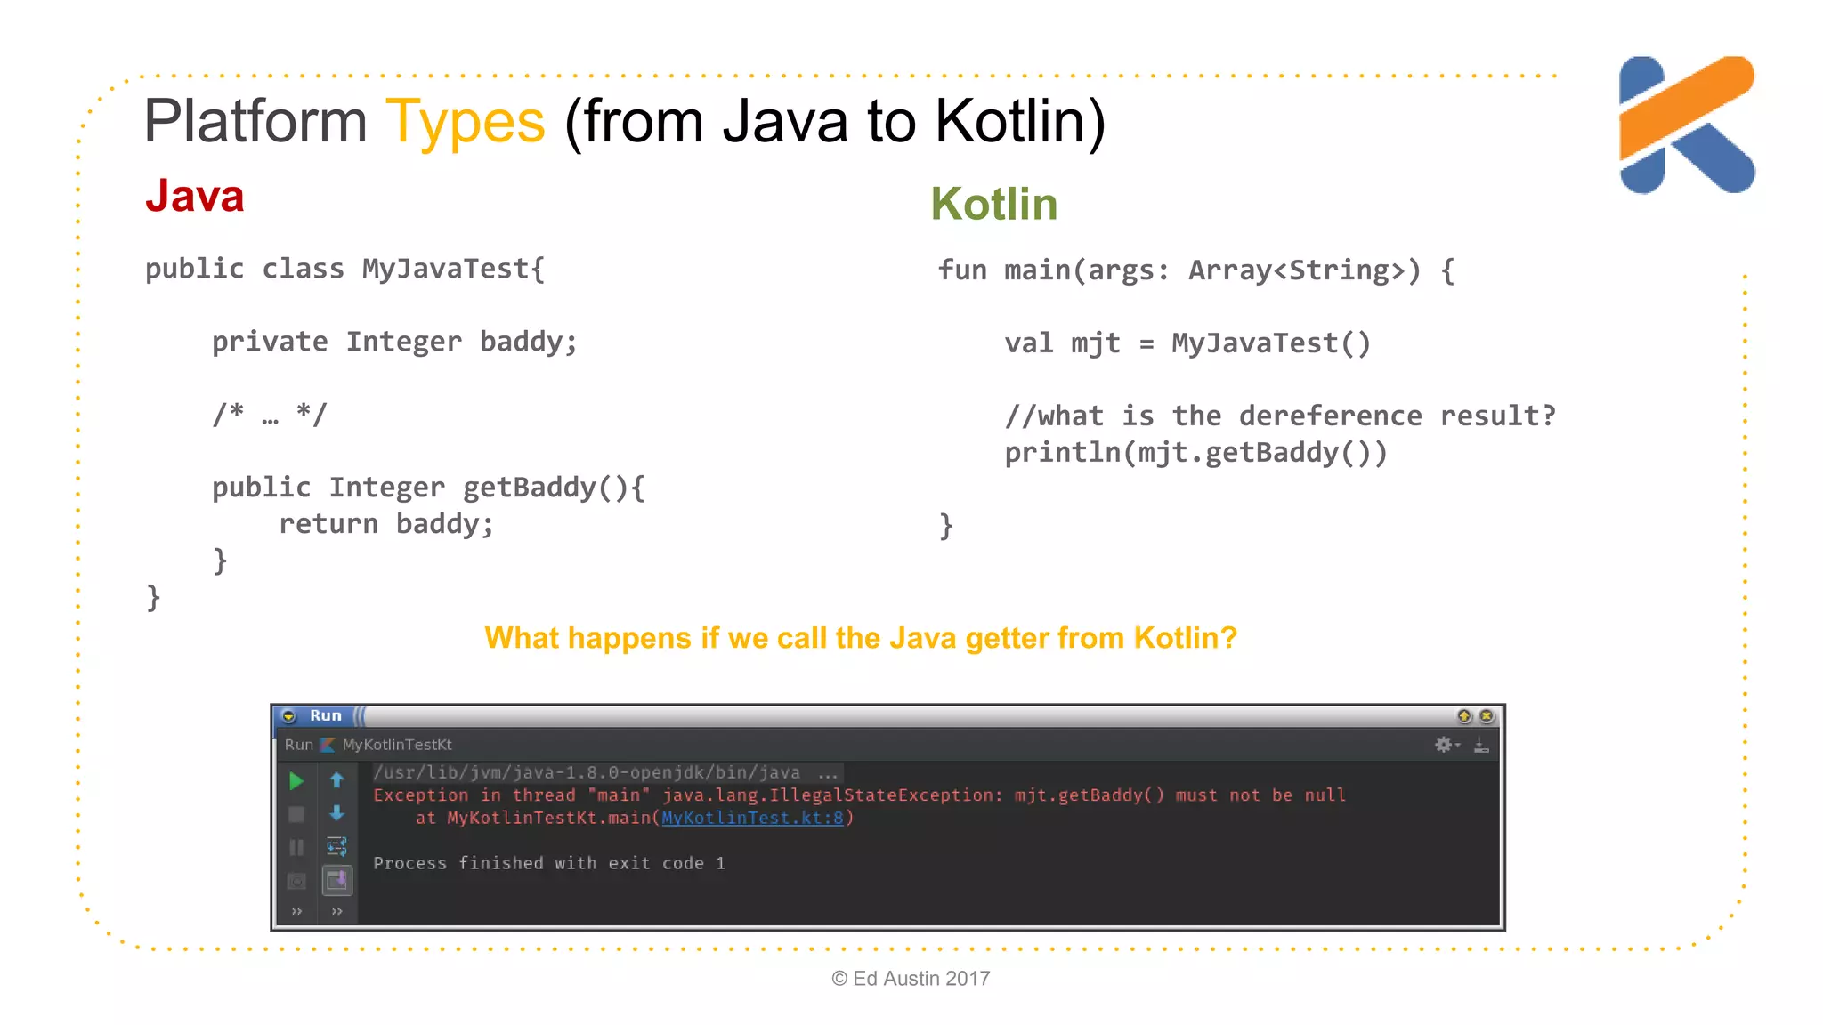
Task: Expand second column overflow chevrons
Action: click(336, 911)
